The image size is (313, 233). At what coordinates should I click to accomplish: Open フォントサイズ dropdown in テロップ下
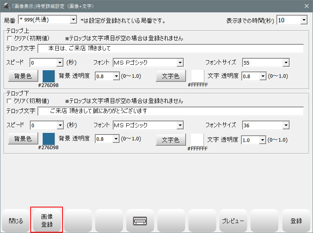[286, 125]
